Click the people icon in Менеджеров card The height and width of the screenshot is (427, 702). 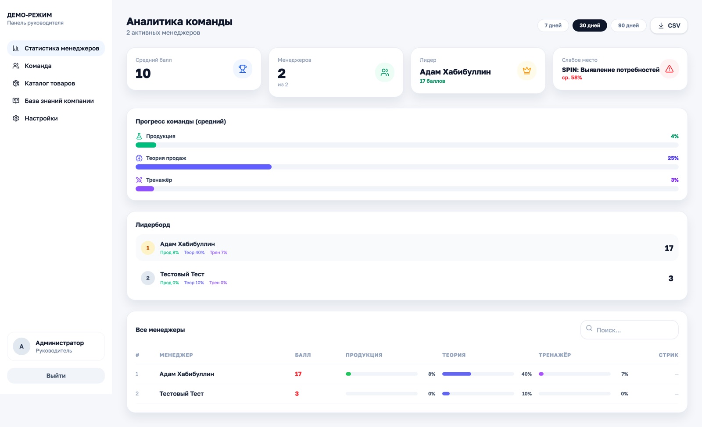(x=384, y=72)
